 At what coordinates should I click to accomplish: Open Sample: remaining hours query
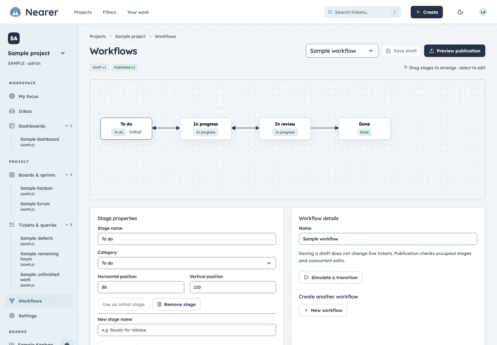(39, 259)
